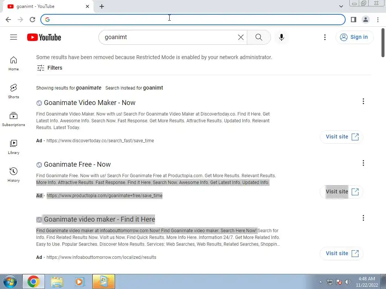The width and height of the screenshot is (386, 289).
Task: Open Chrome three-dot menu
Action: click(x=378, y=20)
